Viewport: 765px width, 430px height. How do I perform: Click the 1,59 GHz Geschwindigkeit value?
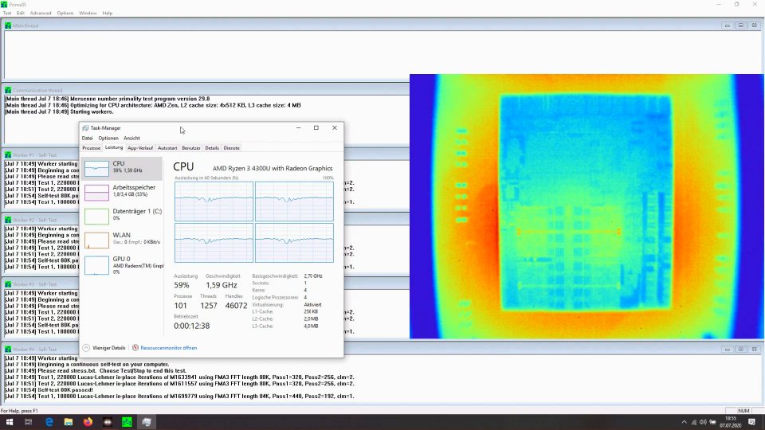tap(222, 285)
